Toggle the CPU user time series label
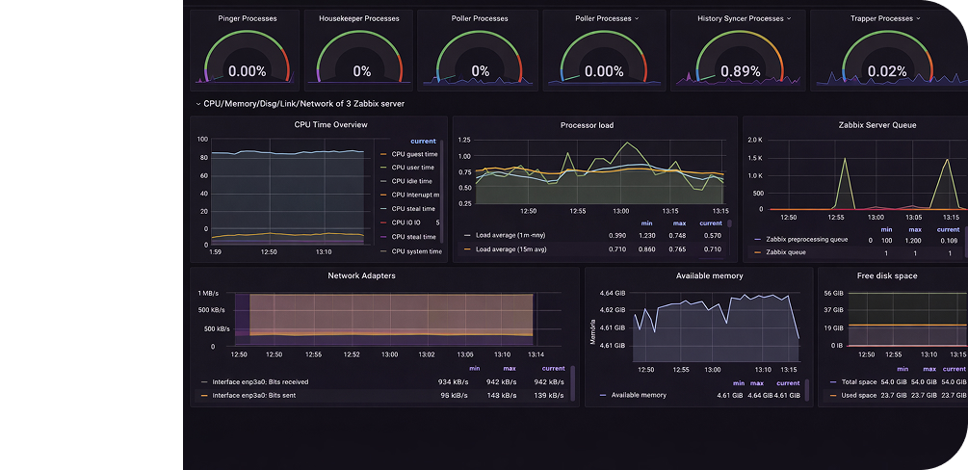Viewport: 968px width, 470px height. pos(414,168)
